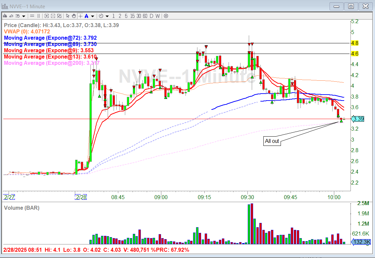Expand the dropdown arrow beside indicators icon

pos(24,16)
